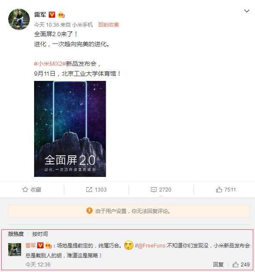Open 雷军 username link on post
This screenshot has width=255, height=272.
(40, 15)
